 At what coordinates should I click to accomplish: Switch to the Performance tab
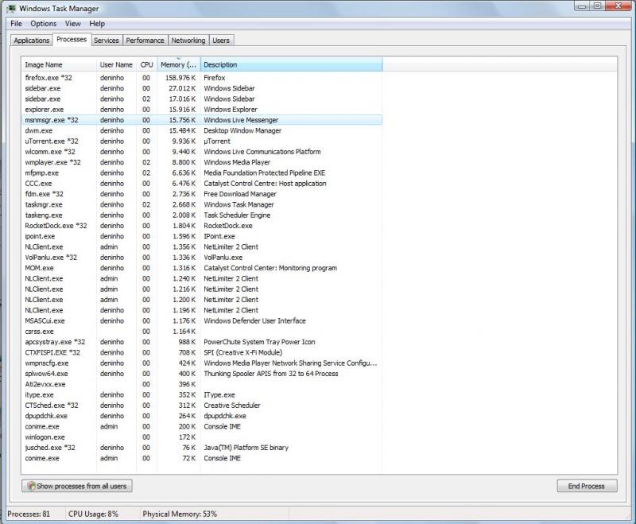click(145, 41)
